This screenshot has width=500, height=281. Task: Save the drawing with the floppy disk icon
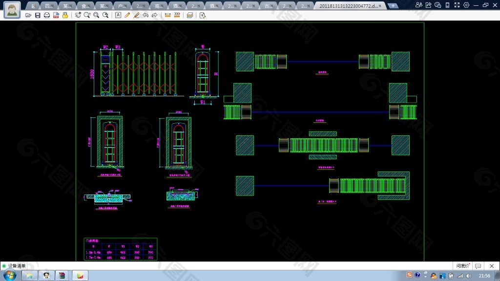click(38, 15)
